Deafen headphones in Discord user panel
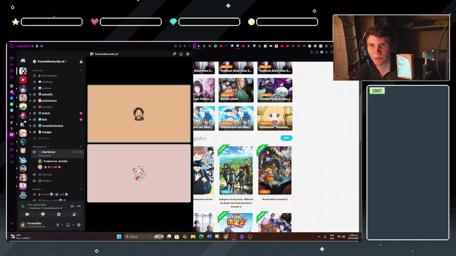This screenshot has height=256, width=456. click(68, 225)
